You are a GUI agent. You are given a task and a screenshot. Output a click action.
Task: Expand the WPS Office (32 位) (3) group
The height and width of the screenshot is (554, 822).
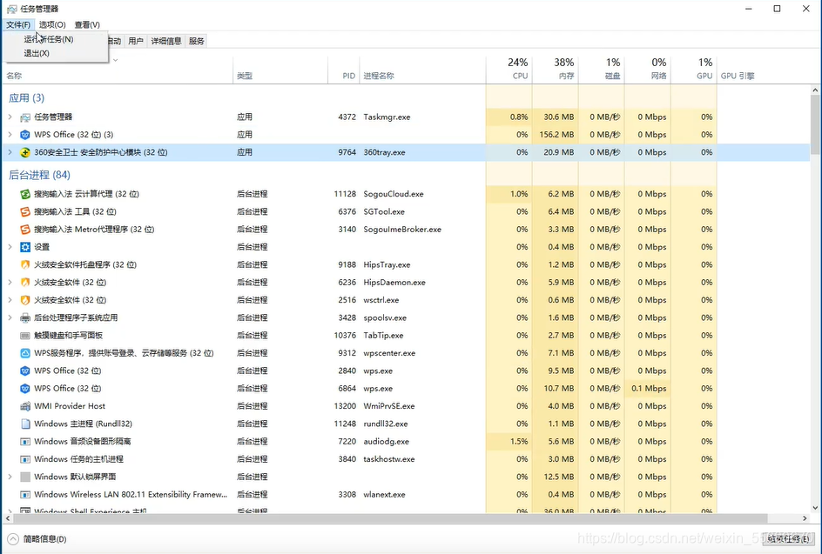click(x=10, y=135)
